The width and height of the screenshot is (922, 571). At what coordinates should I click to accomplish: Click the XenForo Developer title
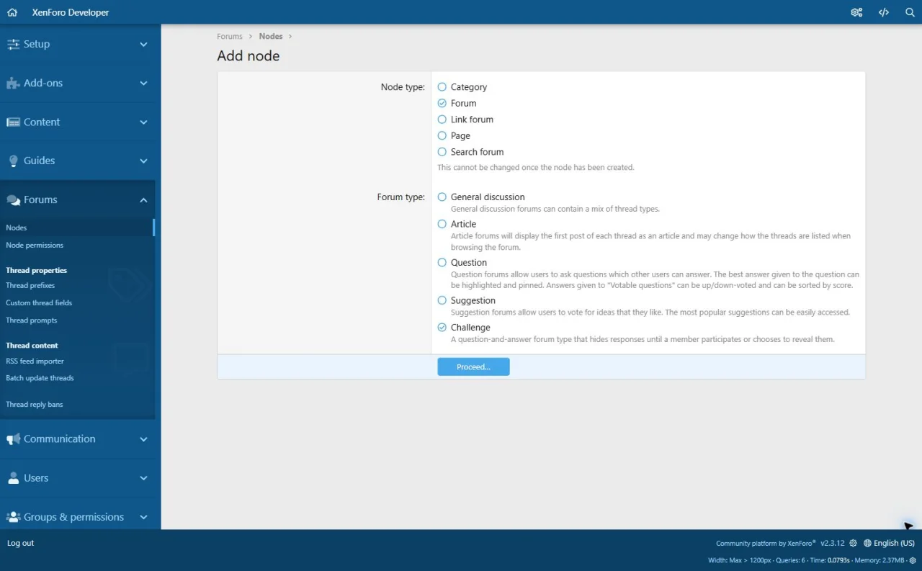tap(71, 12)
